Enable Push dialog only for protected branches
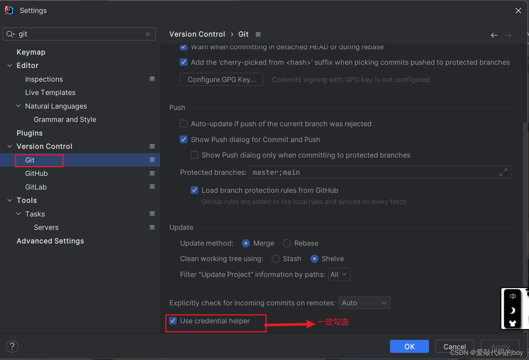This screenshot has width=529, height=360. point(194,155)
